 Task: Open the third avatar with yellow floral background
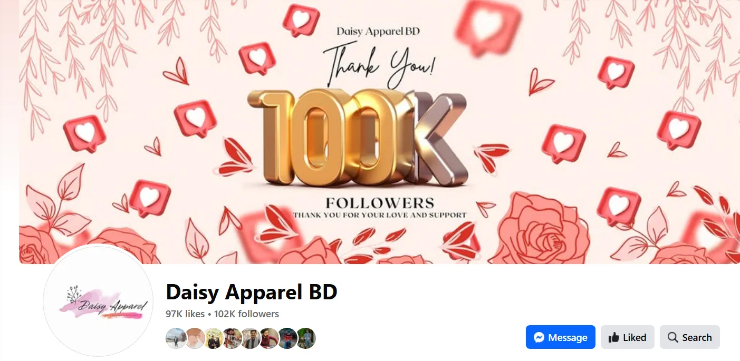213,338
